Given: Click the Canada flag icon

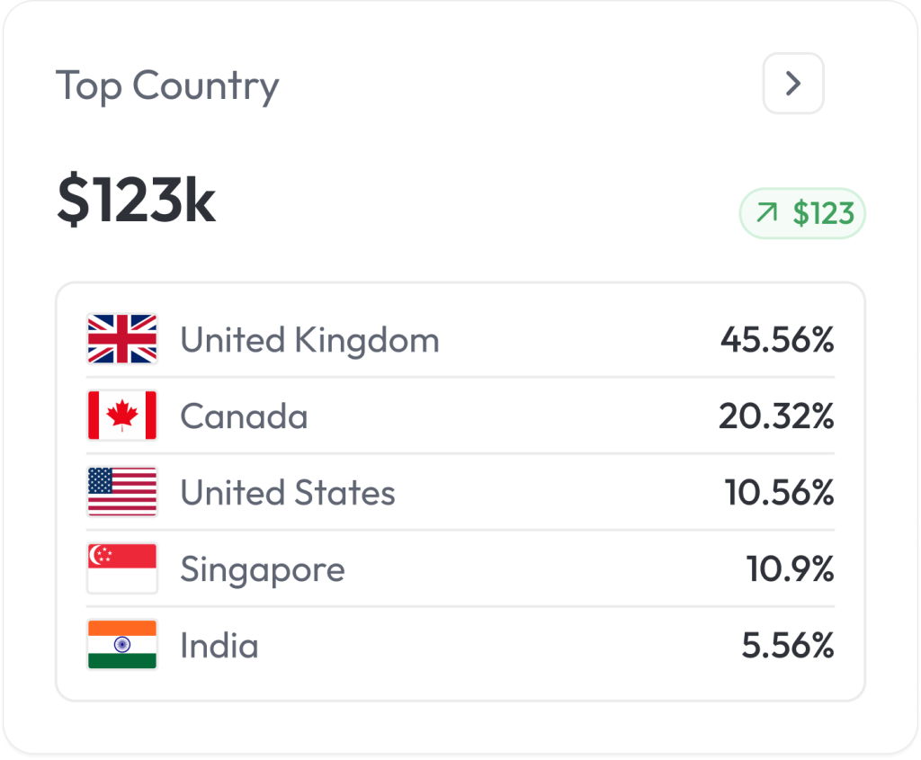Looking at the screenshot, I should pos(122,416).
